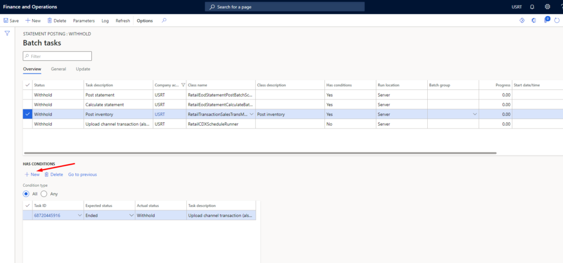
Task: Click the grid Filter input field
Action: point(57,57)
